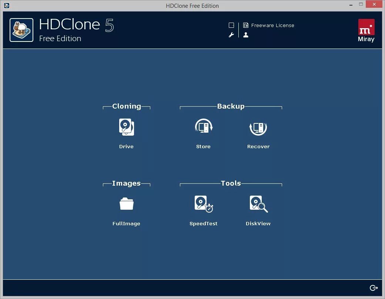385x299 pixels.
Task: Click the Tools section heading
Action: (231, 183)
